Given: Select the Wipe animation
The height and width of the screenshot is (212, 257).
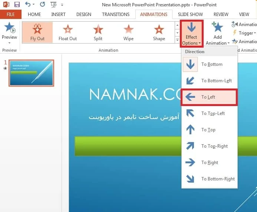Looking at the screenshot, I should tap(128, 32).
